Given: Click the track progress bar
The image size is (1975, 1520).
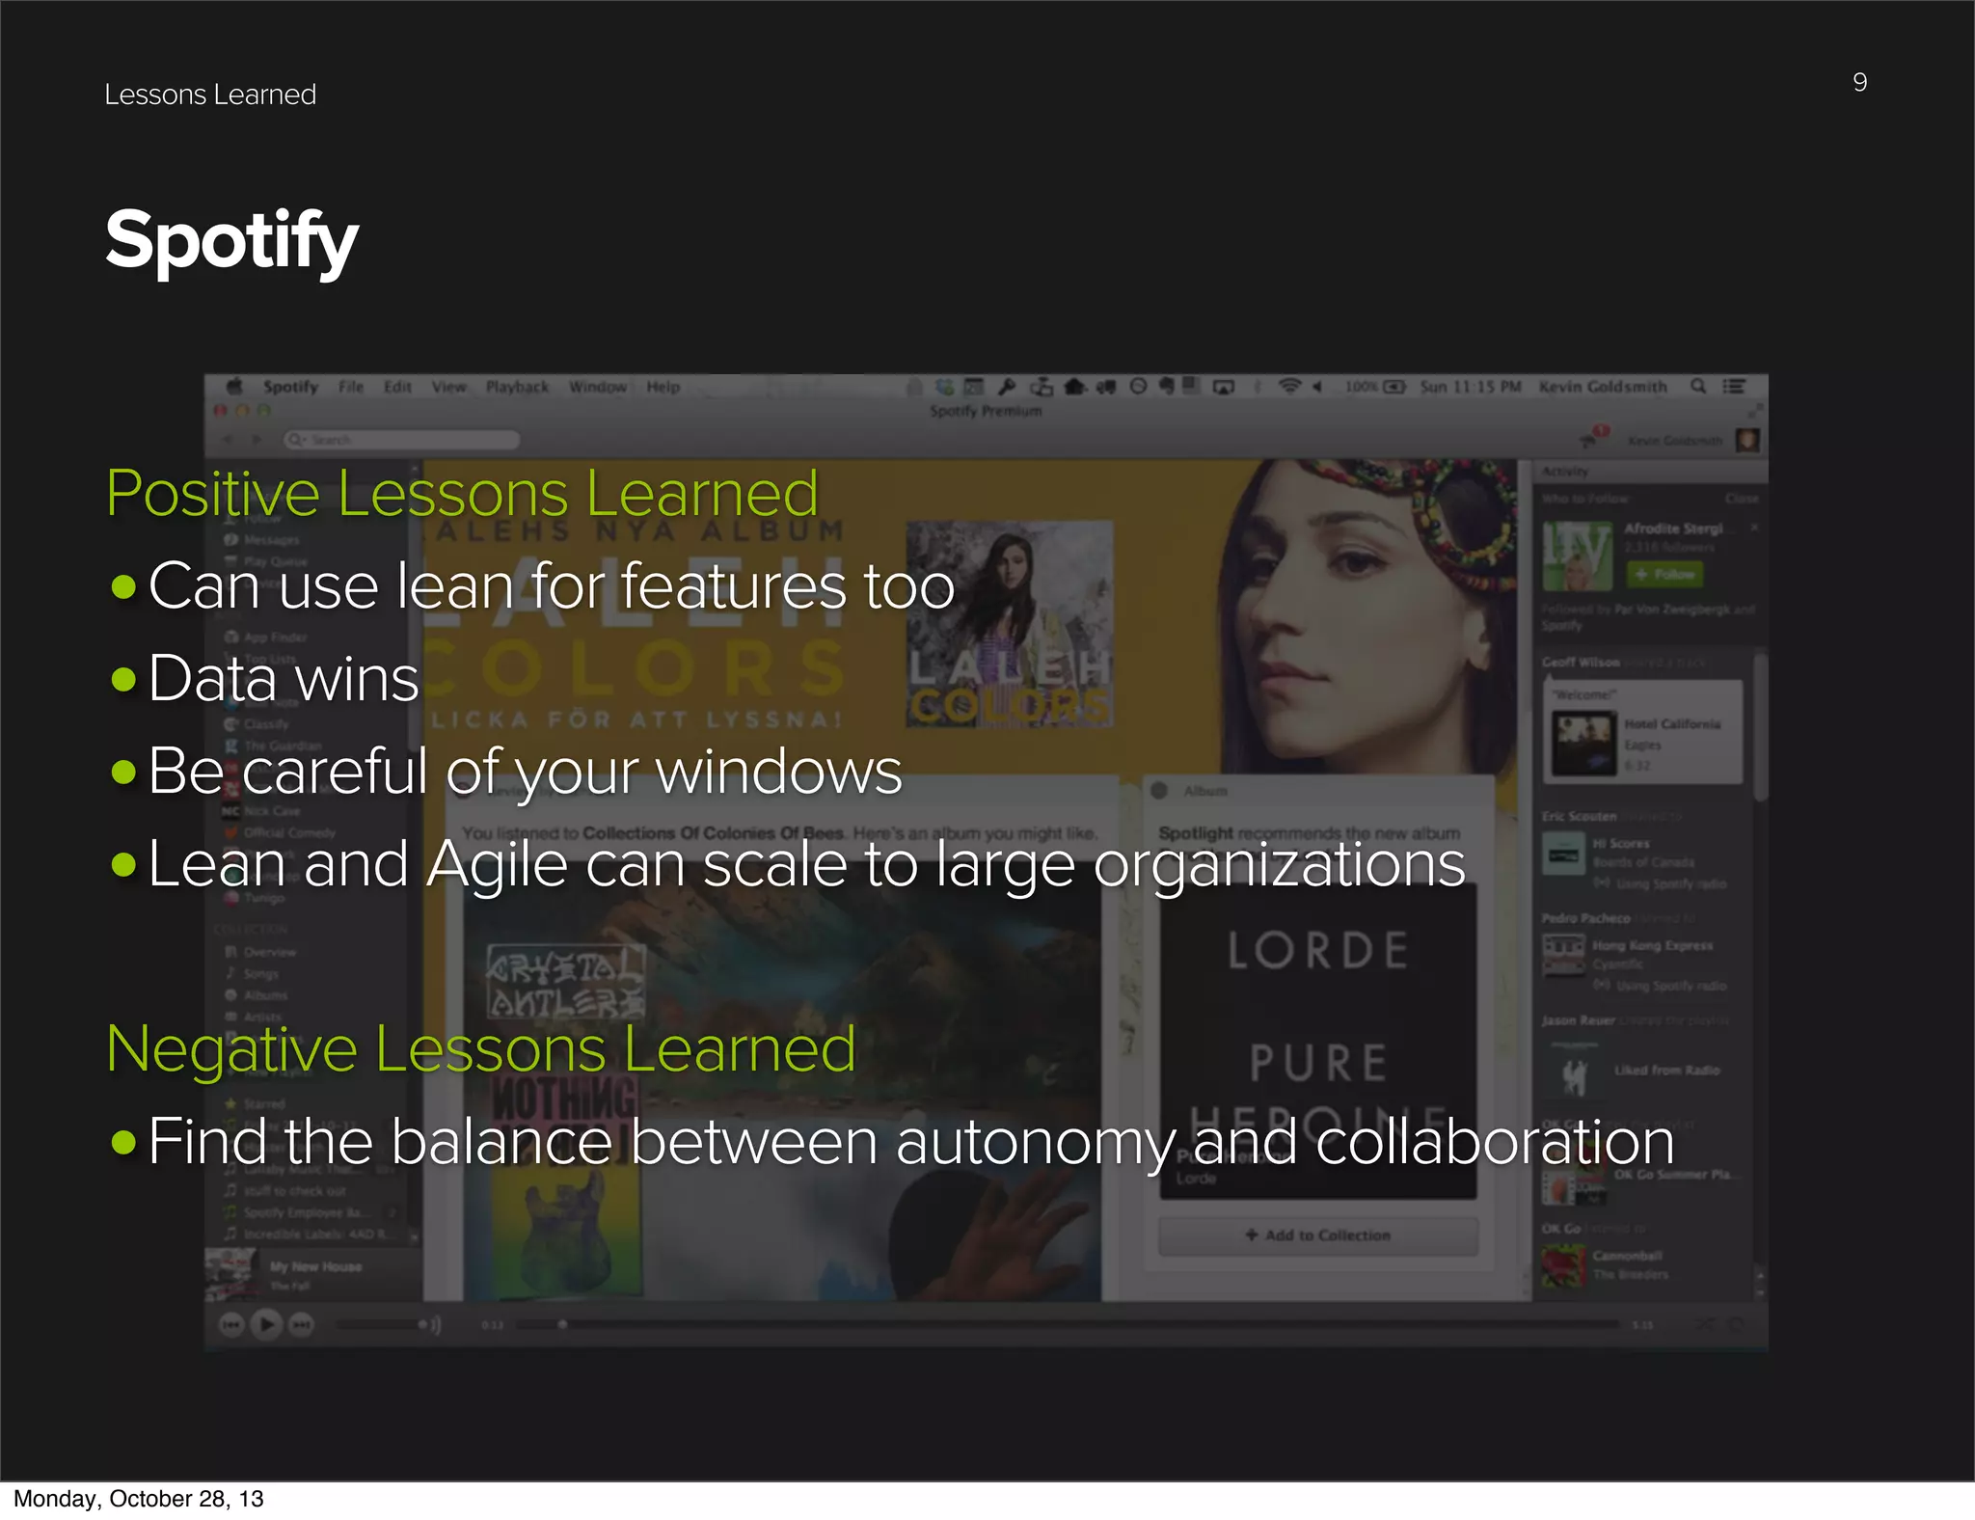Looking at the screenshot, I should 1068,1325.
